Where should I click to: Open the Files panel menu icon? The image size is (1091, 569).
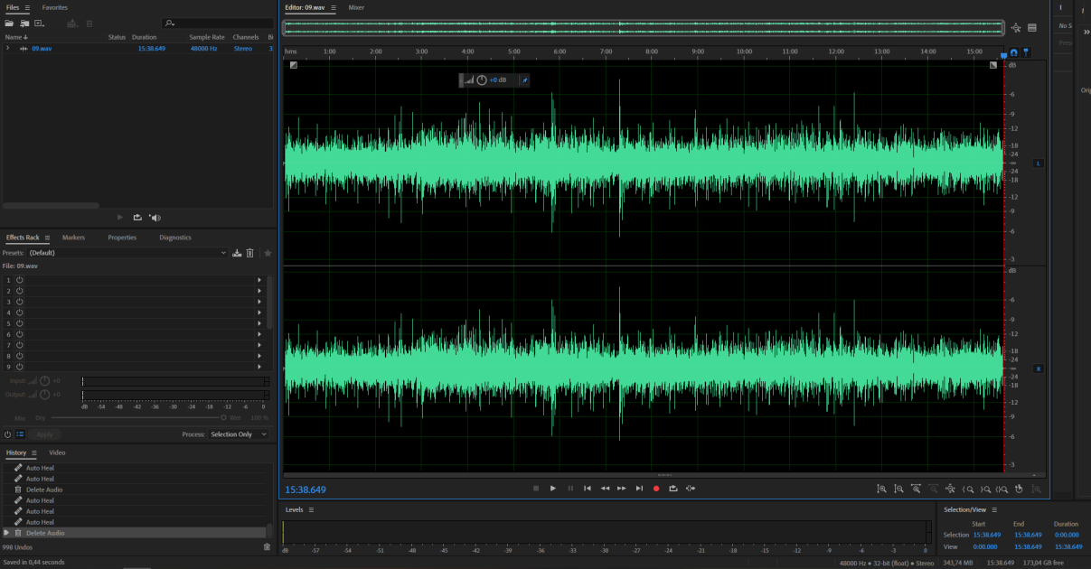point(27,7)
